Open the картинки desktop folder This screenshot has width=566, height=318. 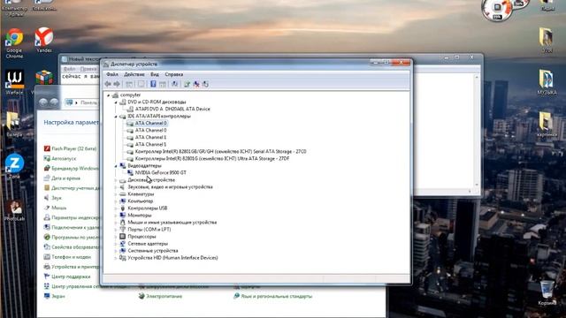coord(547,122)
